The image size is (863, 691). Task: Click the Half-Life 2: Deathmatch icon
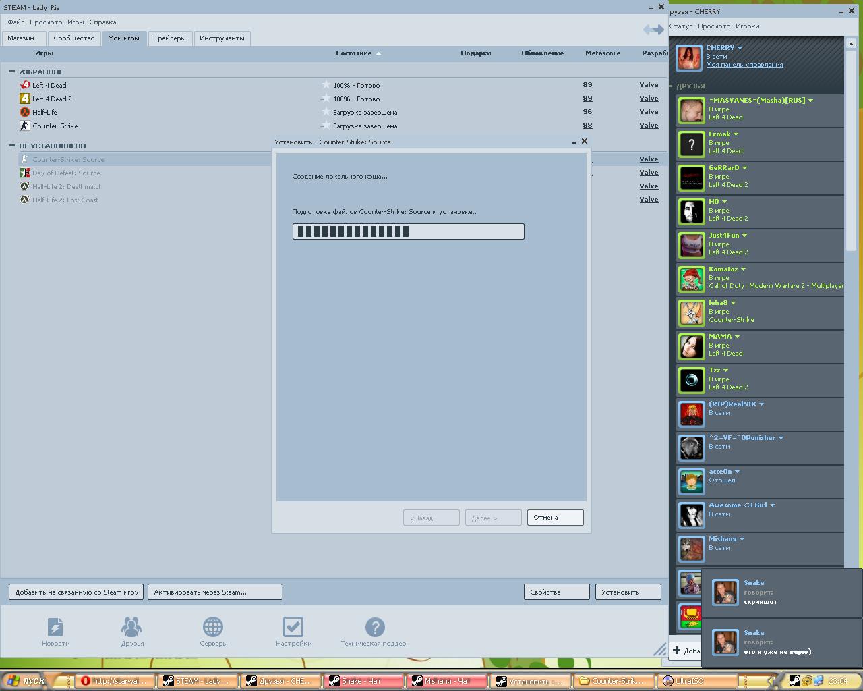[25, 186]
